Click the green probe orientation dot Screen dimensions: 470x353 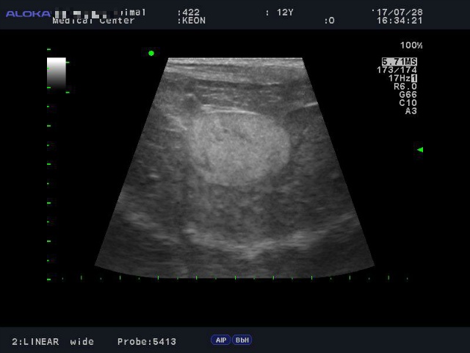click(151, 53)
